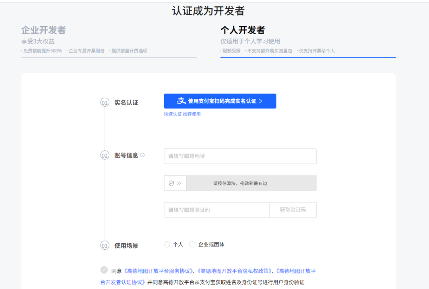Toggle the agreement consent checkmark at the bottom
Viewport: 429px width, 289px height.
(103, 270)
